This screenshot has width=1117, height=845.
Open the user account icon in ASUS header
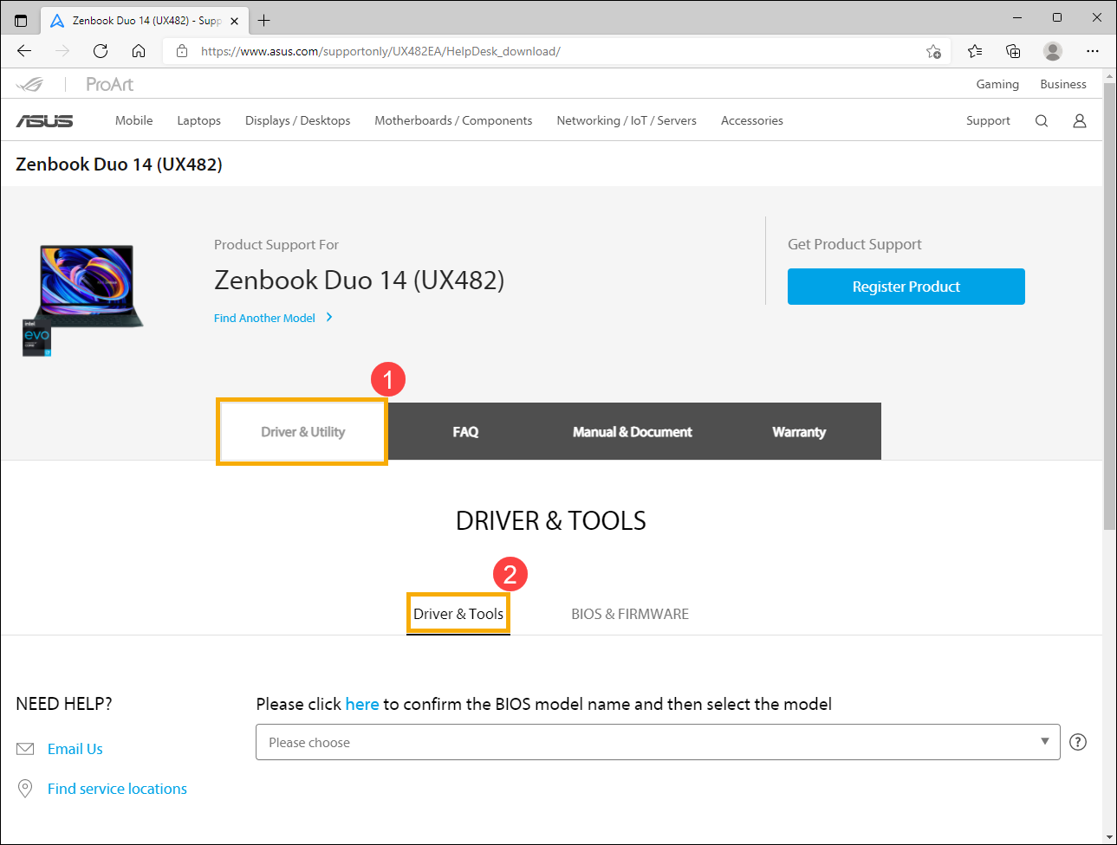click(1080, 121)
